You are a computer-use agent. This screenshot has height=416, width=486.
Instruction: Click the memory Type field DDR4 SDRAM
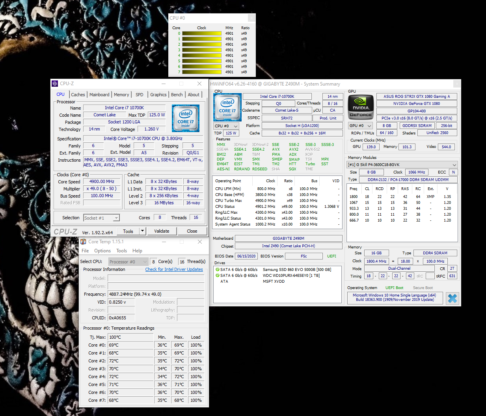pos(435,253)
